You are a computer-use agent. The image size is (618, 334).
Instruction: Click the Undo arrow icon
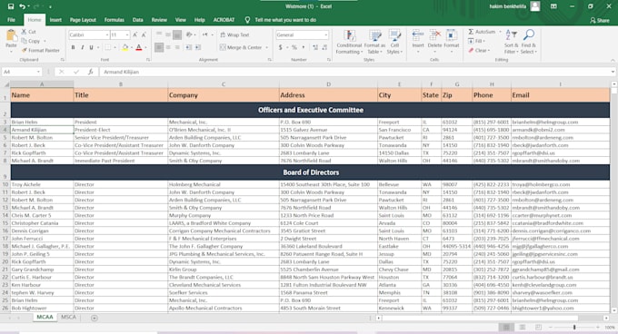(x=23, y=6)
